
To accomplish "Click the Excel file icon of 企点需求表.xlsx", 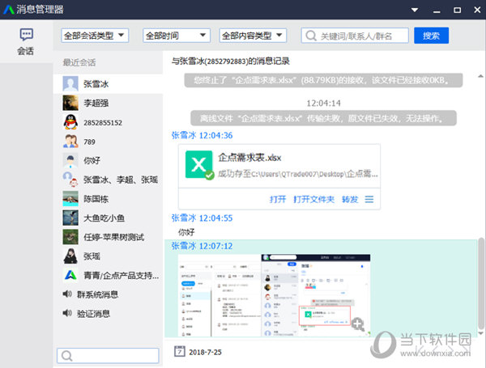I will pyautogui.click(x=199, y=165).
